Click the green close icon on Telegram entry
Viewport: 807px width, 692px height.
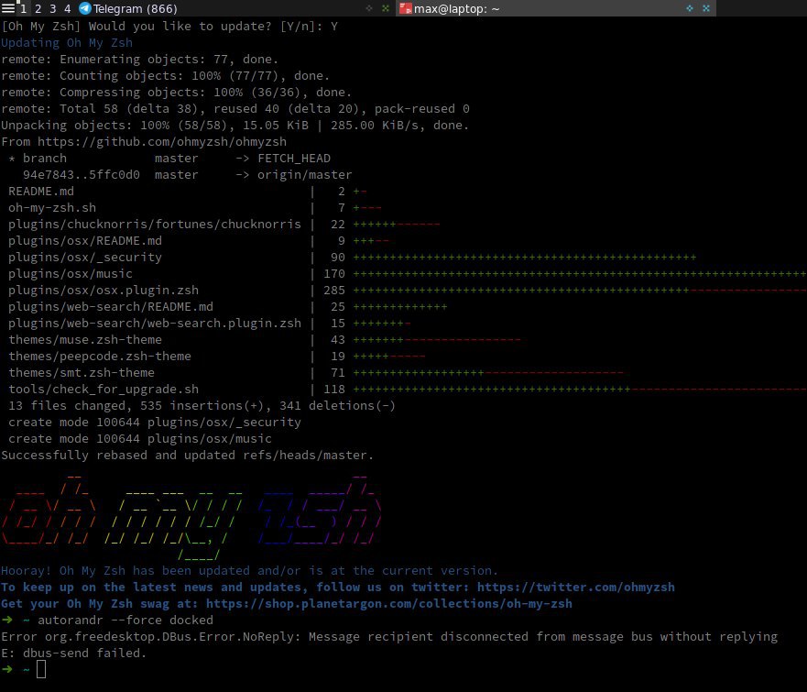point(386,8)
